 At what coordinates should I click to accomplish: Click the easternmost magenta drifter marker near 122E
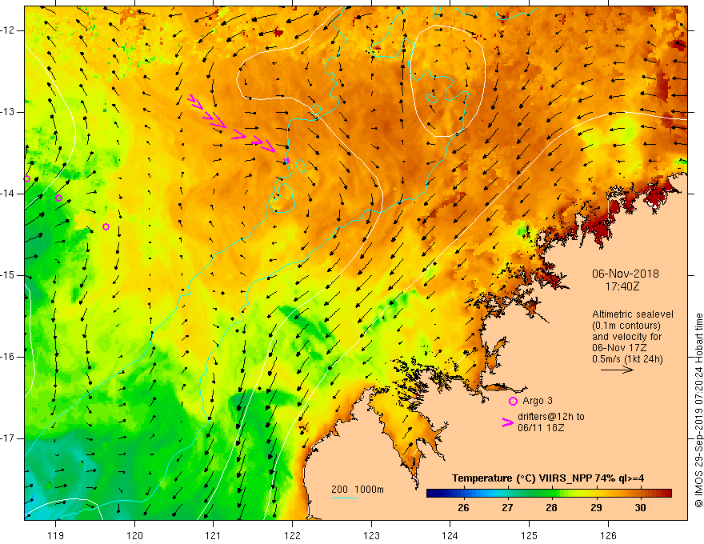pyautogui.click(x=287, y=160)
